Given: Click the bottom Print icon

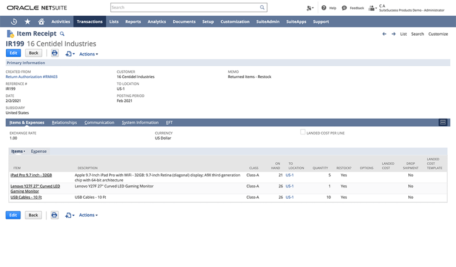Looking at the screenshot, I should (54, 215).
